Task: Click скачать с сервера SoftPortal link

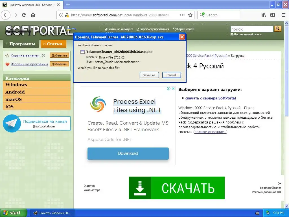Action: click(211, 98)
